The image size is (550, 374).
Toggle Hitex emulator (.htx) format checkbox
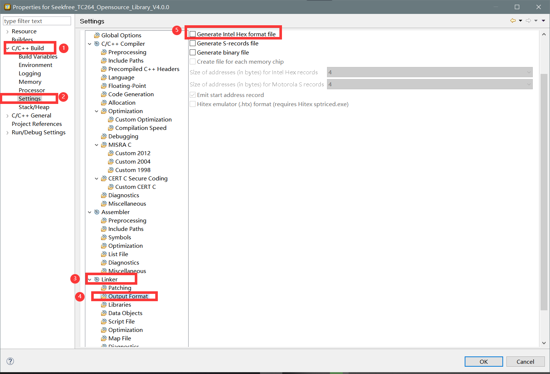click(x=193, y=104)
